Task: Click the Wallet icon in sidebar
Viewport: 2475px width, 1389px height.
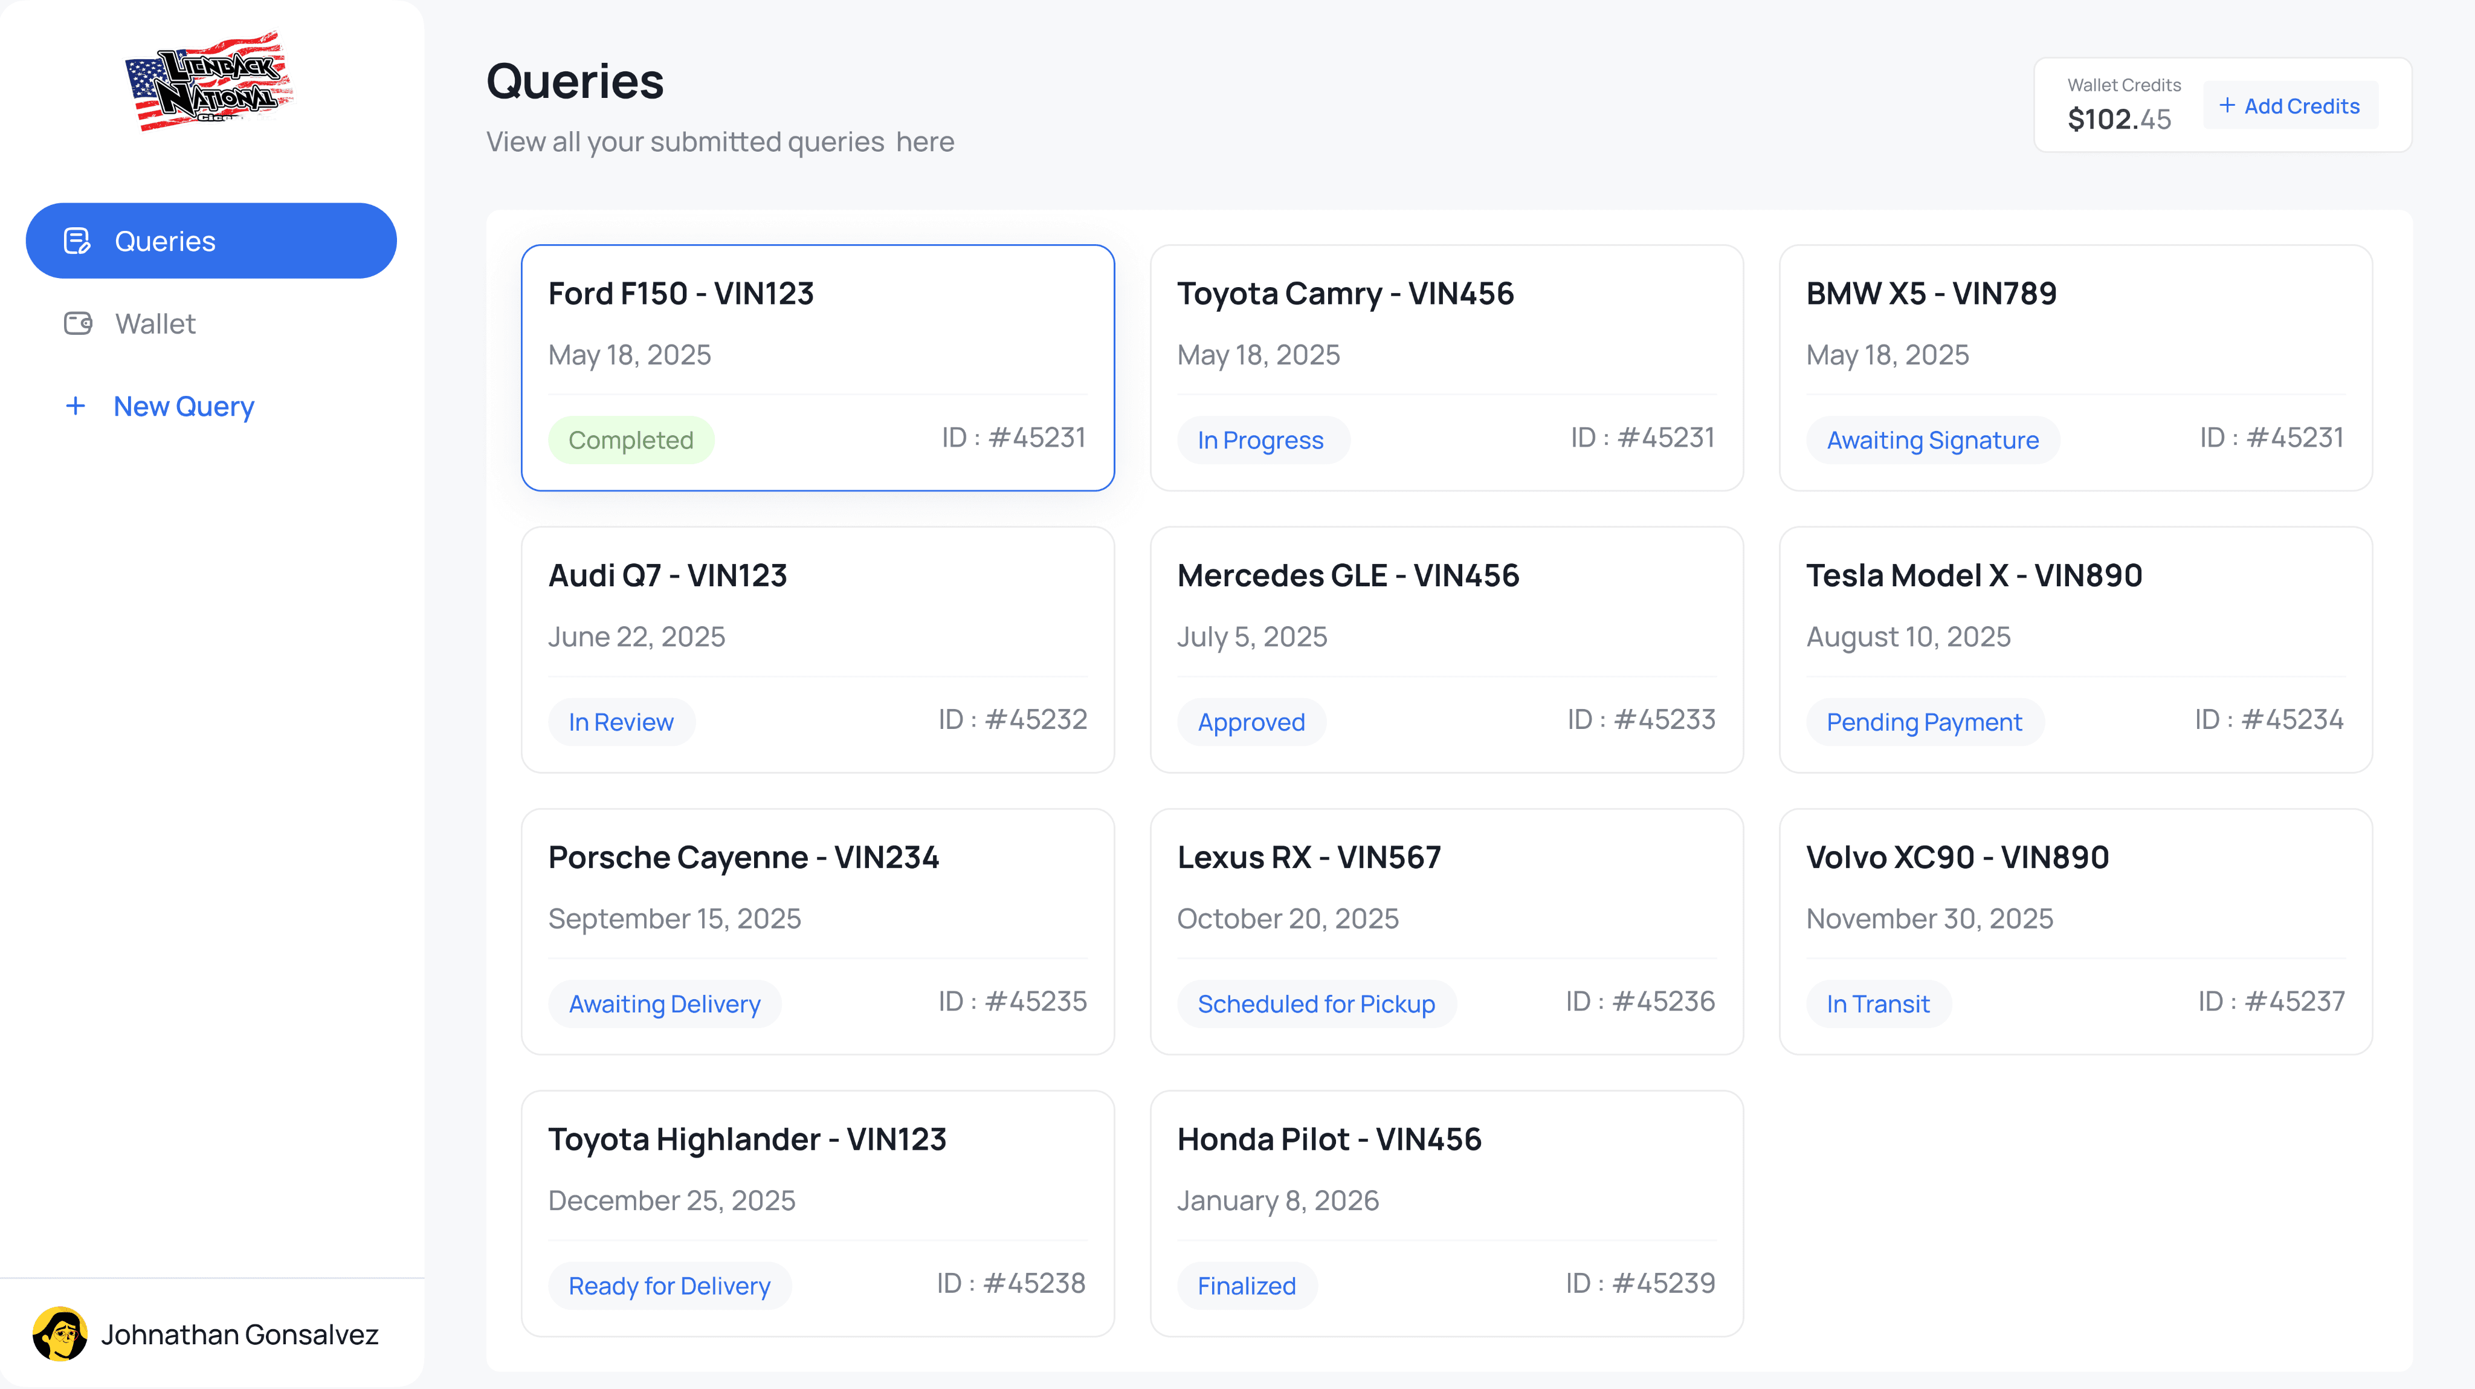Action: pos(78,323)
